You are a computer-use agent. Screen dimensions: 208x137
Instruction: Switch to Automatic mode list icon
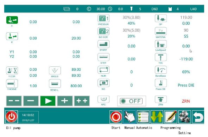pyautogui.click(x=143, y=117)
